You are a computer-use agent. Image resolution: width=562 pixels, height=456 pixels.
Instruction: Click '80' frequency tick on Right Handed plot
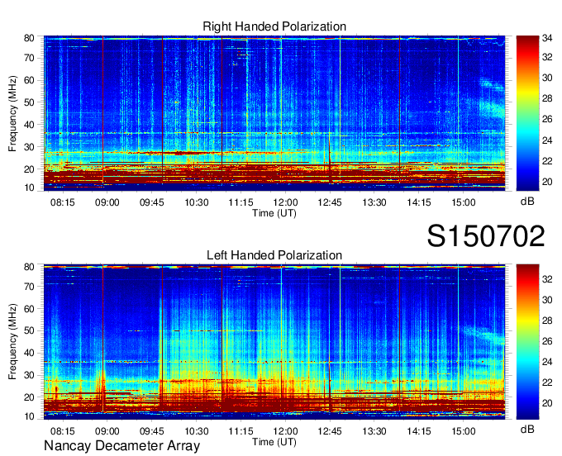29,38
